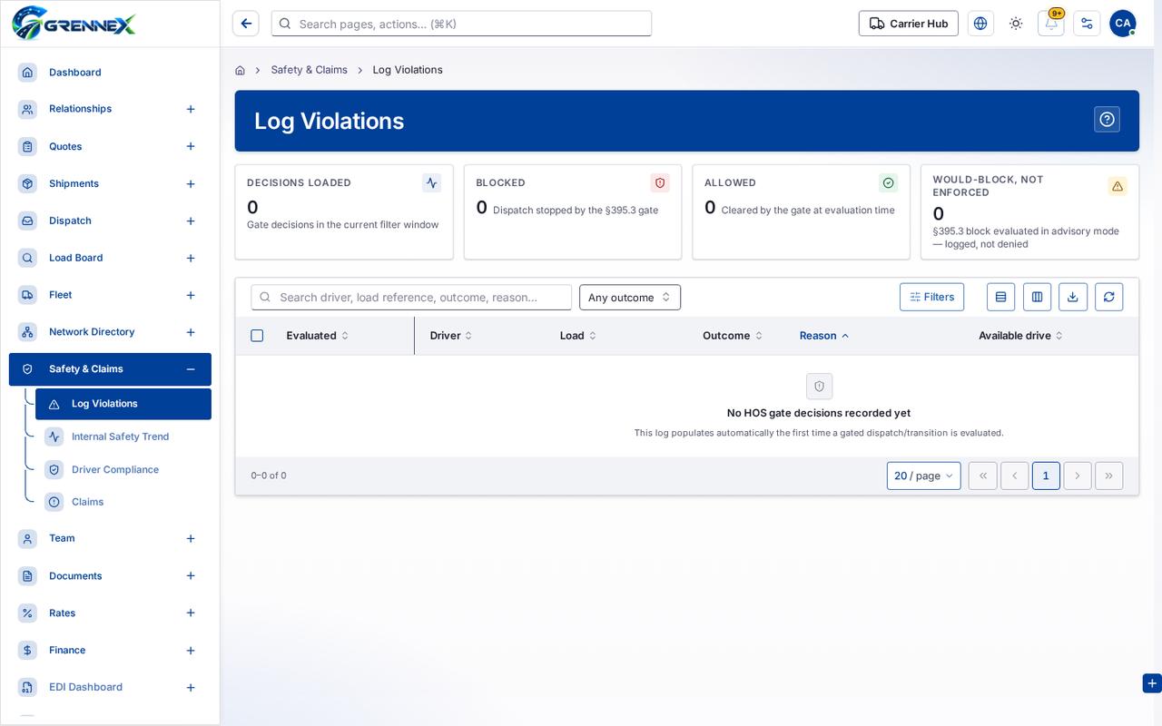Open the CA user avatar menu

[1123, 24]
